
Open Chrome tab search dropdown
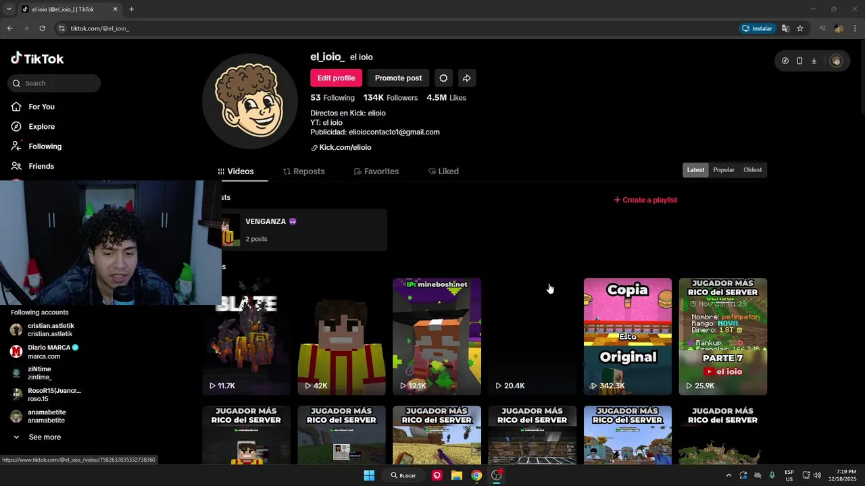pyautogui.click(x=9, y=9)
